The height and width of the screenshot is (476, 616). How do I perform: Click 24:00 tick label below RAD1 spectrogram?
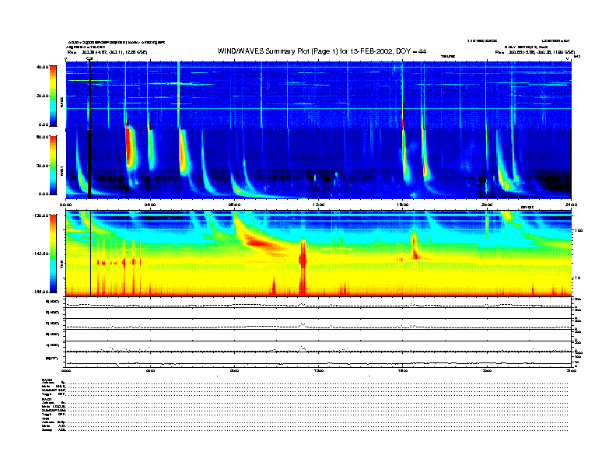[571, 205]
